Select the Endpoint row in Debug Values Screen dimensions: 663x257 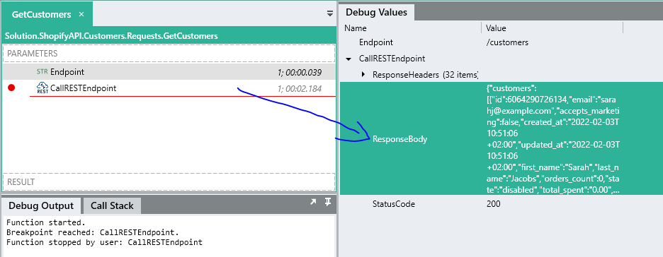501,42
